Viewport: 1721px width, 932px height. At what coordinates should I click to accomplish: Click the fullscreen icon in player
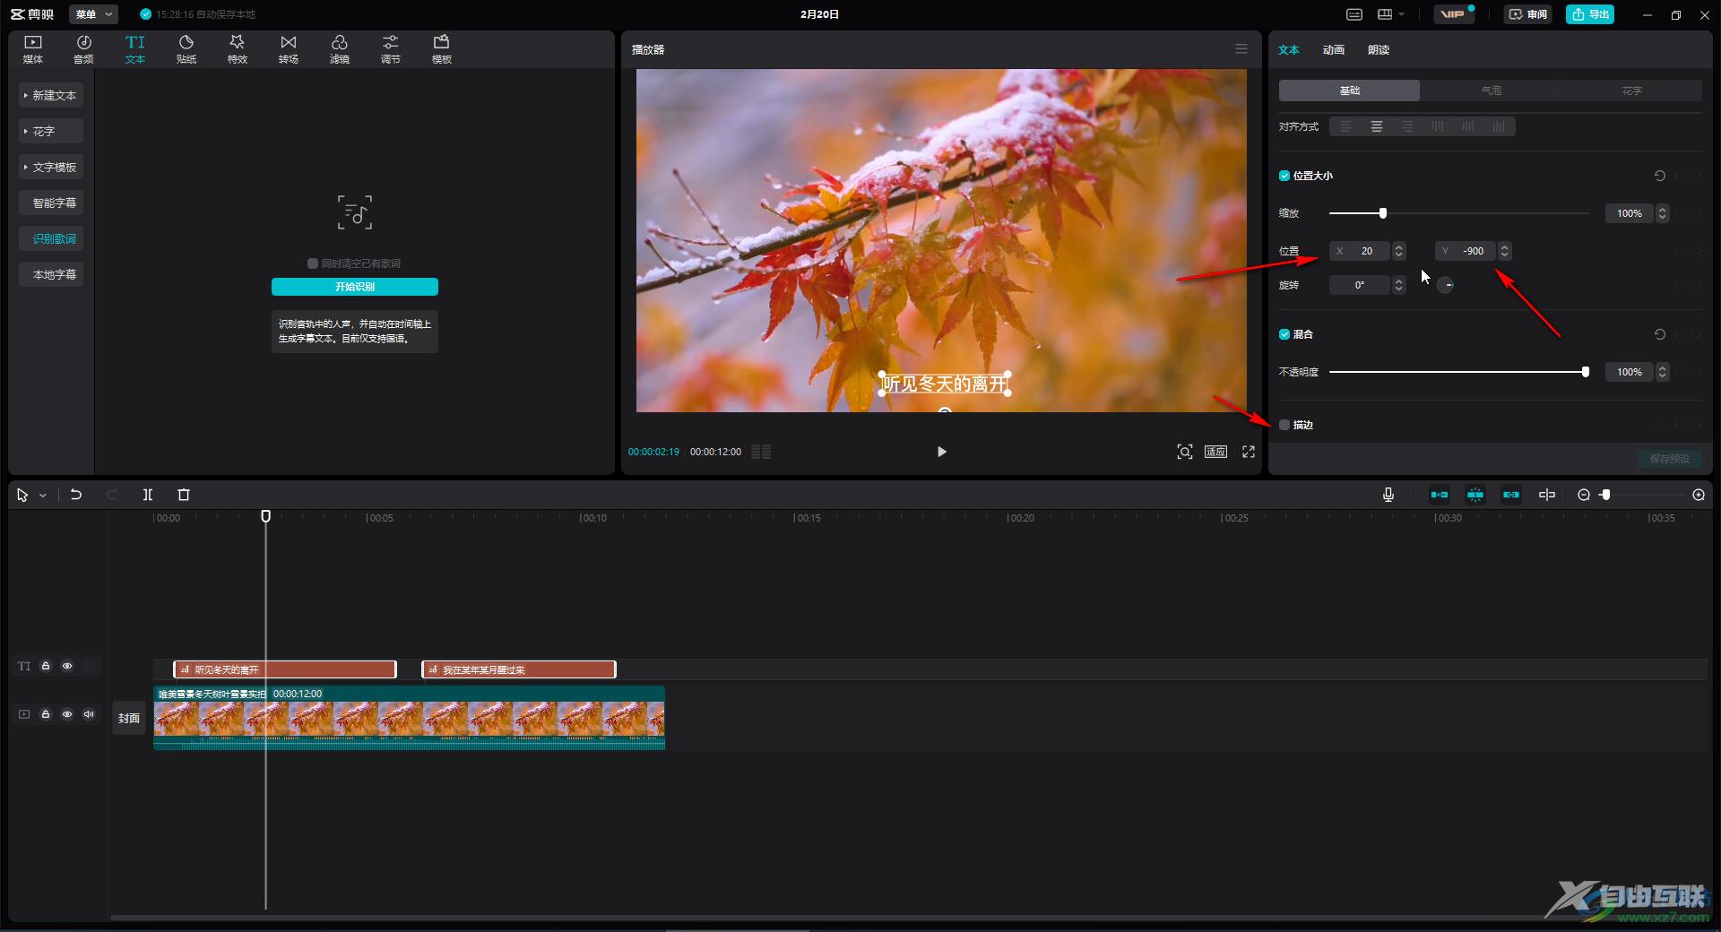coord(1249,452)
